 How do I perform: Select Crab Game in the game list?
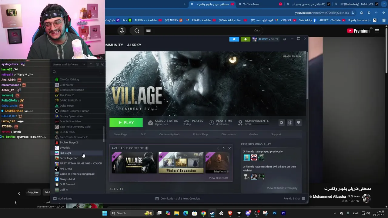click(x=66, y=85)
